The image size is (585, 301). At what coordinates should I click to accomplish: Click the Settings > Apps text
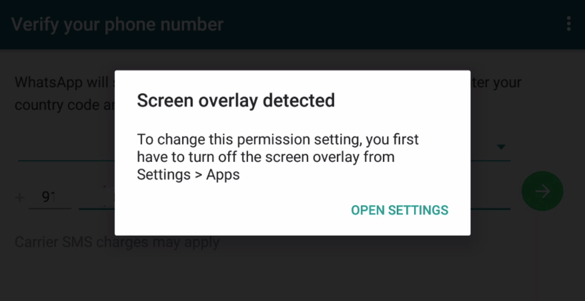click(188, 174)
